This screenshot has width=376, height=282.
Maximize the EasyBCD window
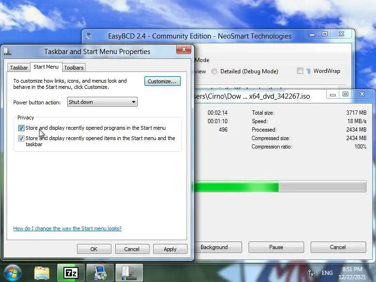tap(325, 34)
